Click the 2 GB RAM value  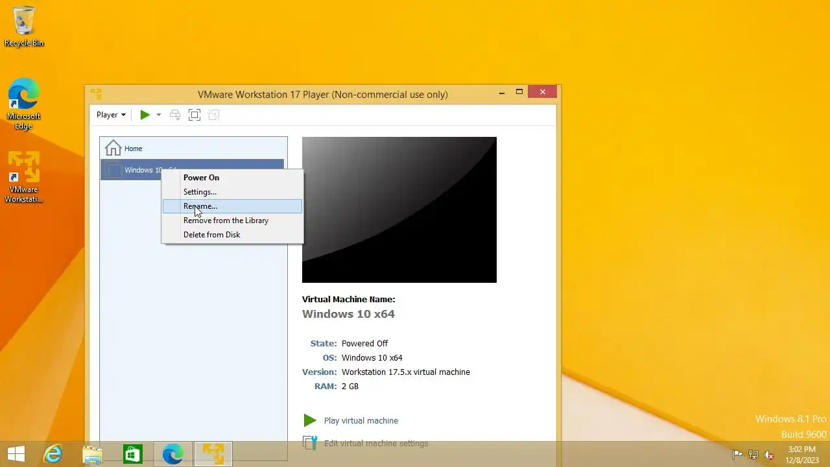coord(350,387)
